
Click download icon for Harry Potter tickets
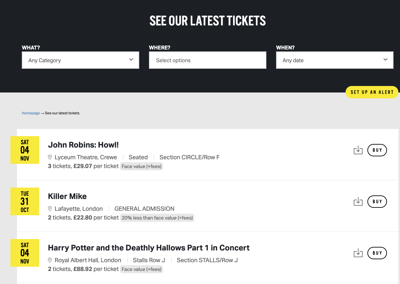(x=358, y=253)
